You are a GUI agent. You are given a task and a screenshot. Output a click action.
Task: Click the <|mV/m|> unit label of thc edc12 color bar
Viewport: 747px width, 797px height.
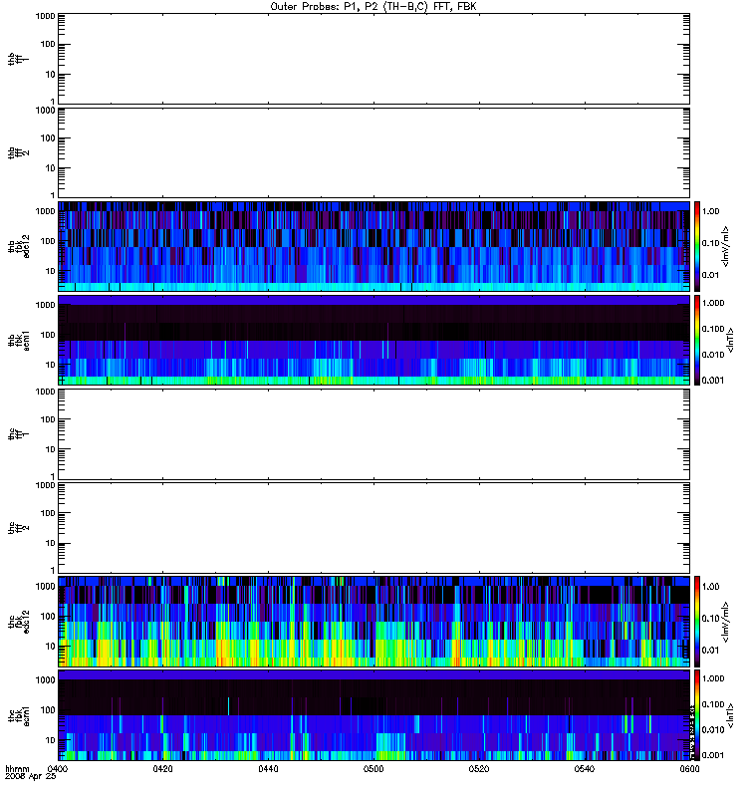(x=726, y=622)
